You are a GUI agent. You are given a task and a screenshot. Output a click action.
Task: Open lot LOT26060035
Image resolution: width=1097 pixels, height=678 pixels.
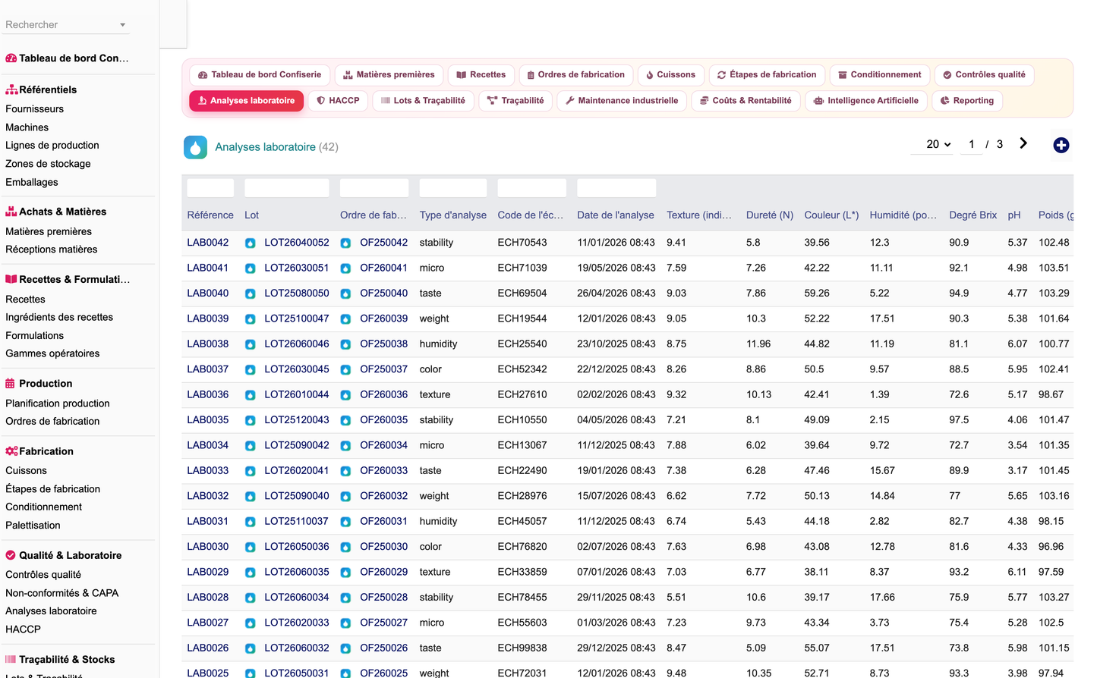(x=297, y=572)
